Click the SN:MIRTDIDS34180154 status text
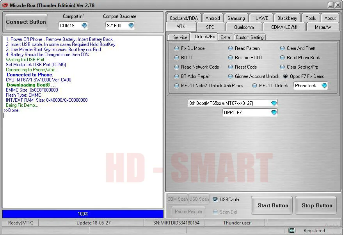 176,223
